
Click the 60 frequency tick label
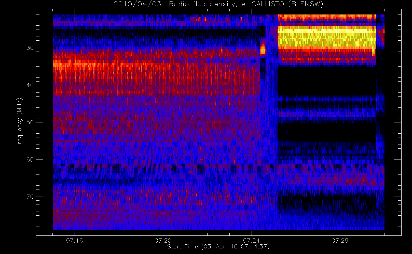coord(30,160)
